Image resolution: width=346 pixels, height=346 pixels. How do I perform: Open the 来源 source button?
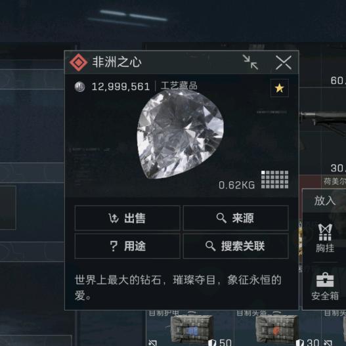coord(236,218)
